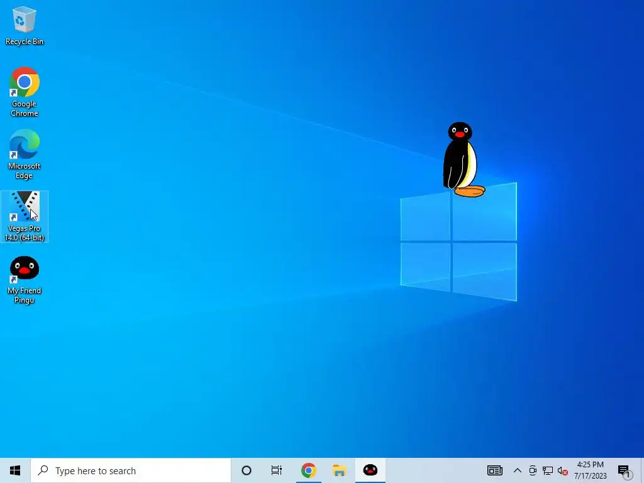Select the My Friend Pingu desktop shortcut
Viewport: 644px width, 483px height.
point(25,280)
